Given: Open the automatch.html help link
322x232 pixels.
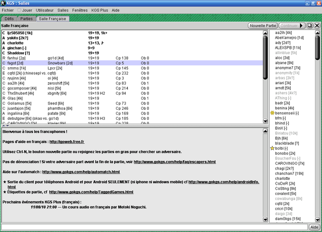Looking at the screenshot, I should (x=81, y=172).
